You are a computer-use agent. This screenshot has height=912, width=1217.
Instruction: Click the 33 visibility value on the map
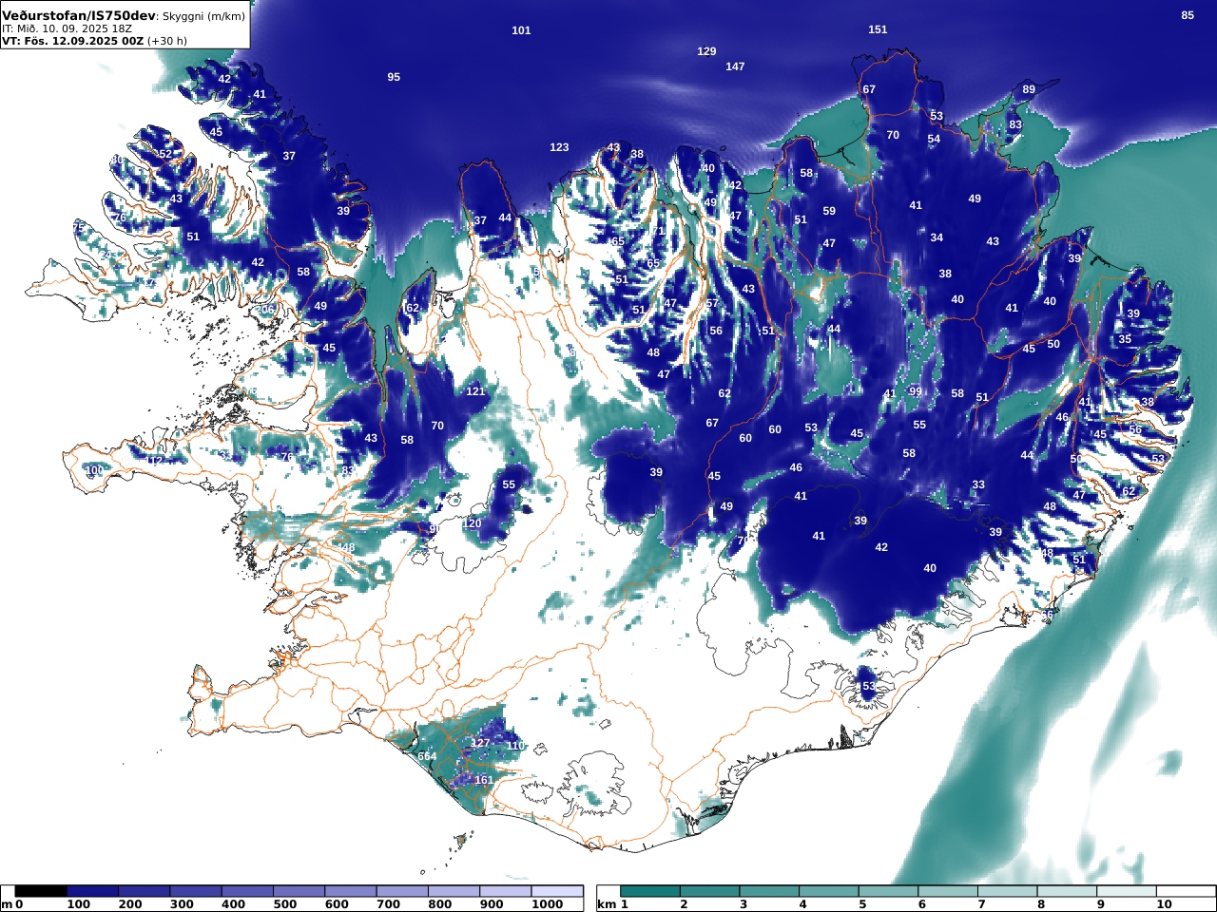point(978,484)
